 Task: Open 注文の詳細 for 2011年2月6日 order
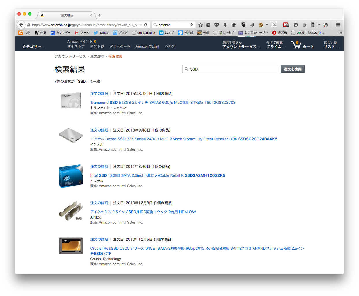(x=99, y=166)
